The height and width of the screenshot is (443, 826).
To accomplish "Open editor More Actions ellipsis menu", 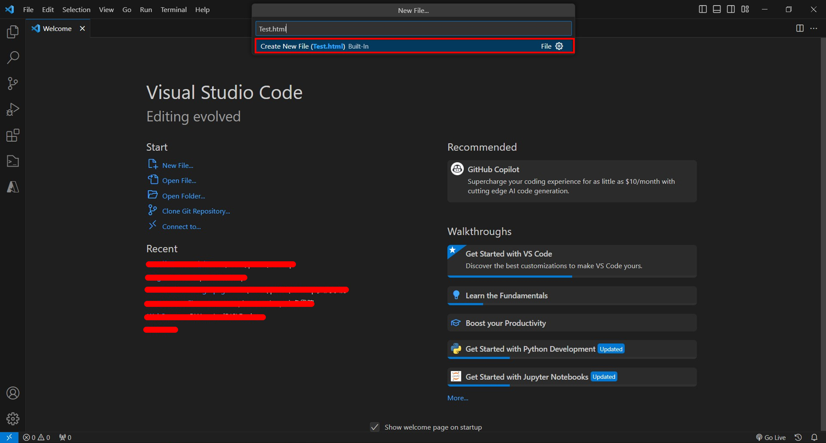I will coord(814,28).
